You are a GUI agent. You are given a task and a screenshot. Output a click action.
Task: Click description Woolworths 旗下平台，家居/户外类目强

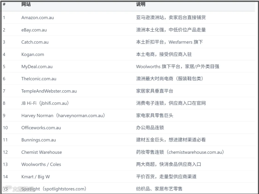pyautogui.click(x=178, y=66)
